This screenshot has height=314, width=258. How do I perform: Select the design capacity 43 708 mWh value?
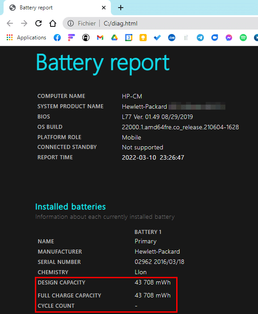pos(152,282)
